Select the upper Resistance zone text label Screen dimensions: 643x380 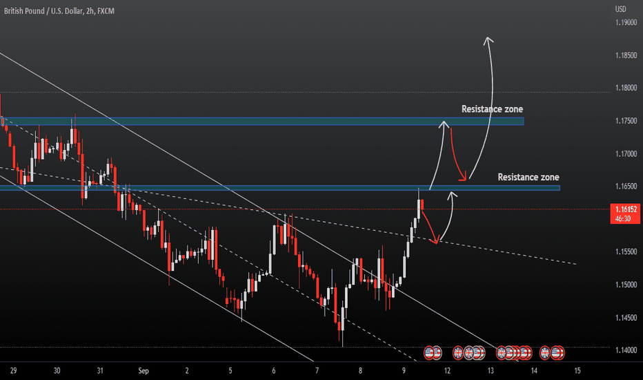[x=492, y=109]
